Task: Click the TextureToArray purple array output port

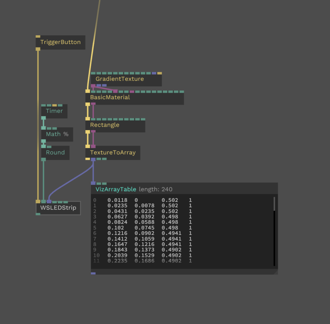Action: tap(93, 159)
